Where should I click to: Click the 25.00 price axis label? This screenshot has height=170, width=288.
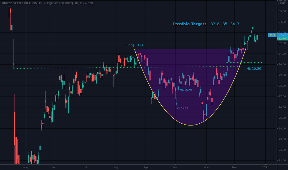[282, 118]
